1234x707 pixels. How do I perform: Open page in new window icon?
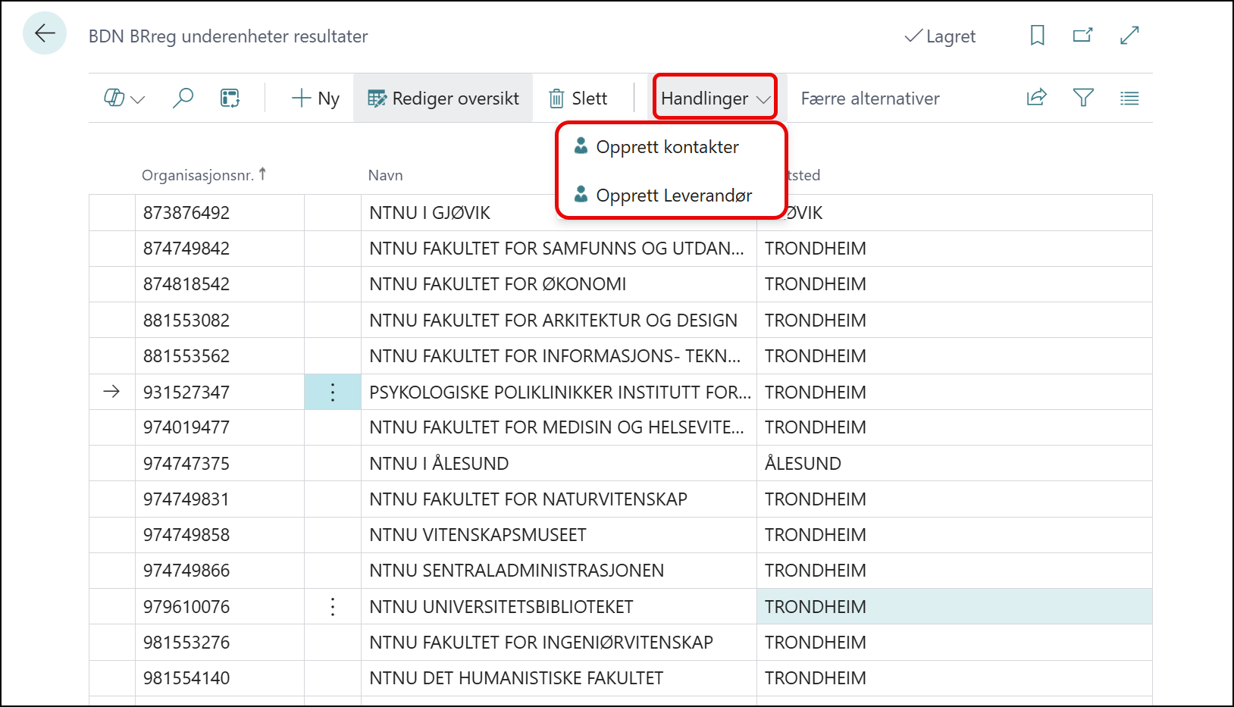pos(1082,36)
